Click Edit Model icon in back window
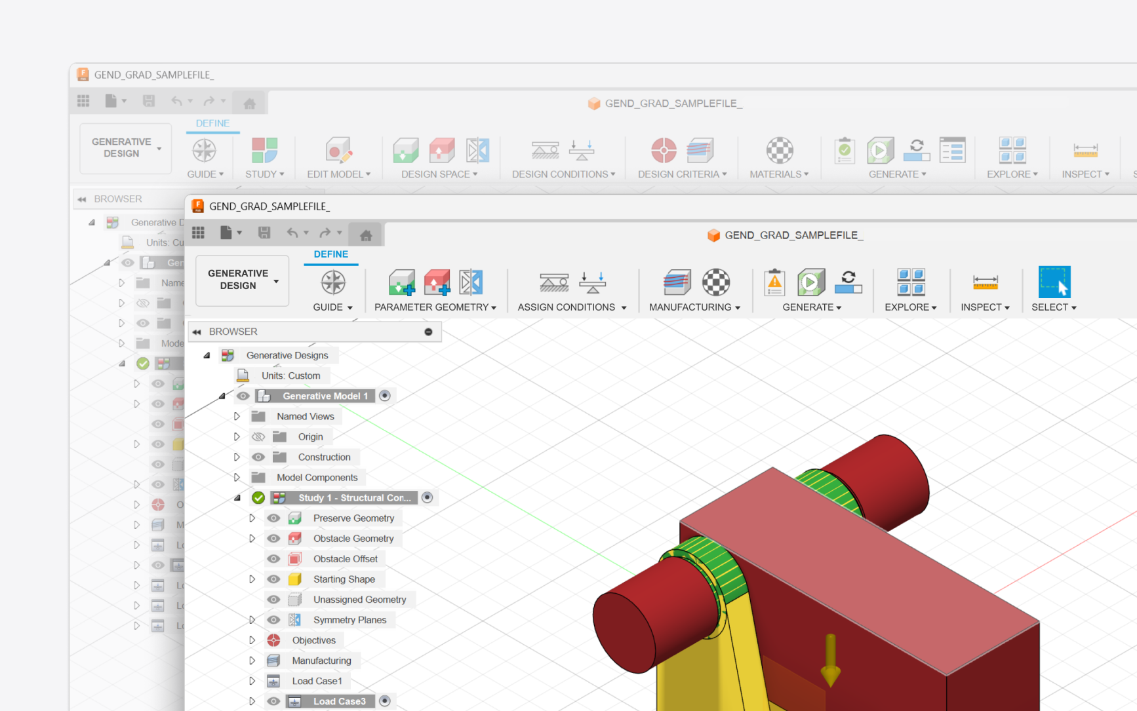Screen dimensions: 1137x711 339,150
